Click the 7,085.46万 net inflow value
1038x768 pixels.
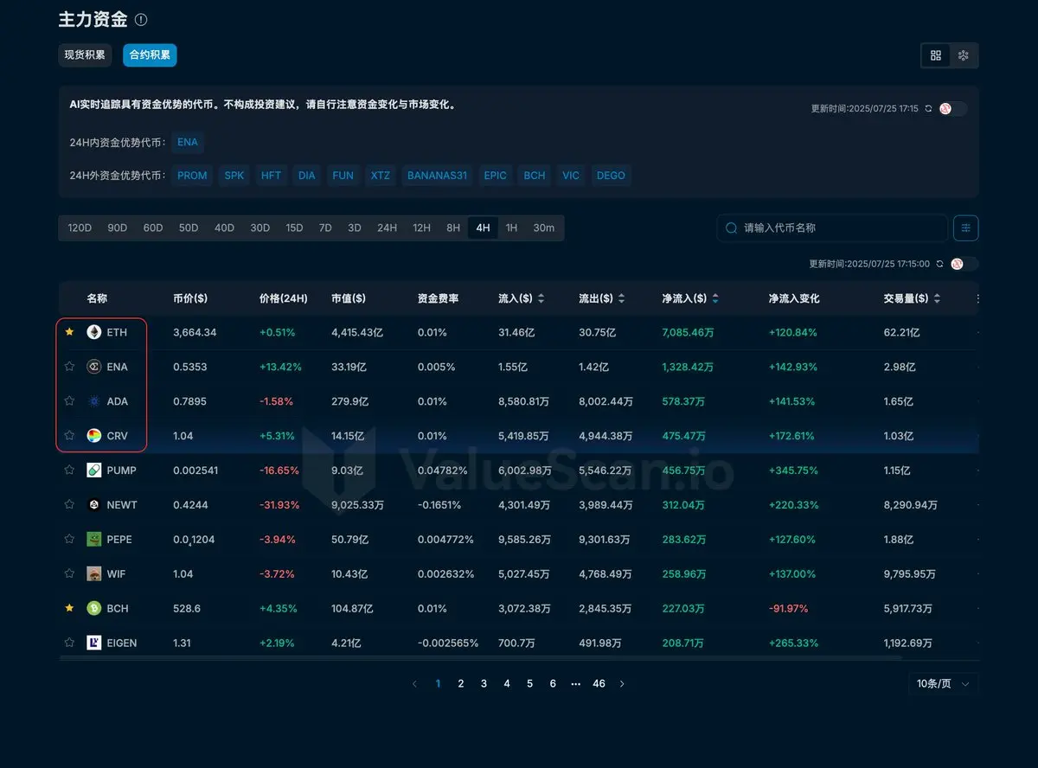688,332
